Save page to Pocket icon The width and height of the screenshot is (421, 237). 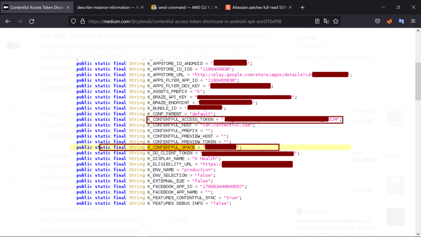(x=377, y=21)
